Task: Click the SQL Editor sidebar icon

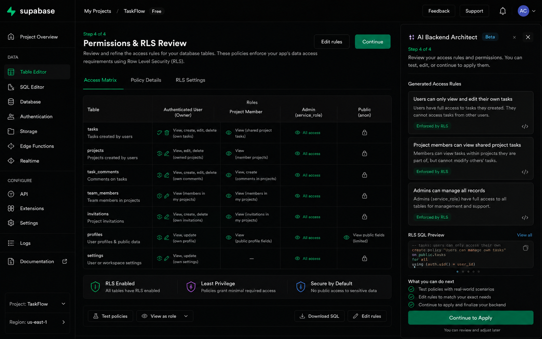Action: coord(11,87)
